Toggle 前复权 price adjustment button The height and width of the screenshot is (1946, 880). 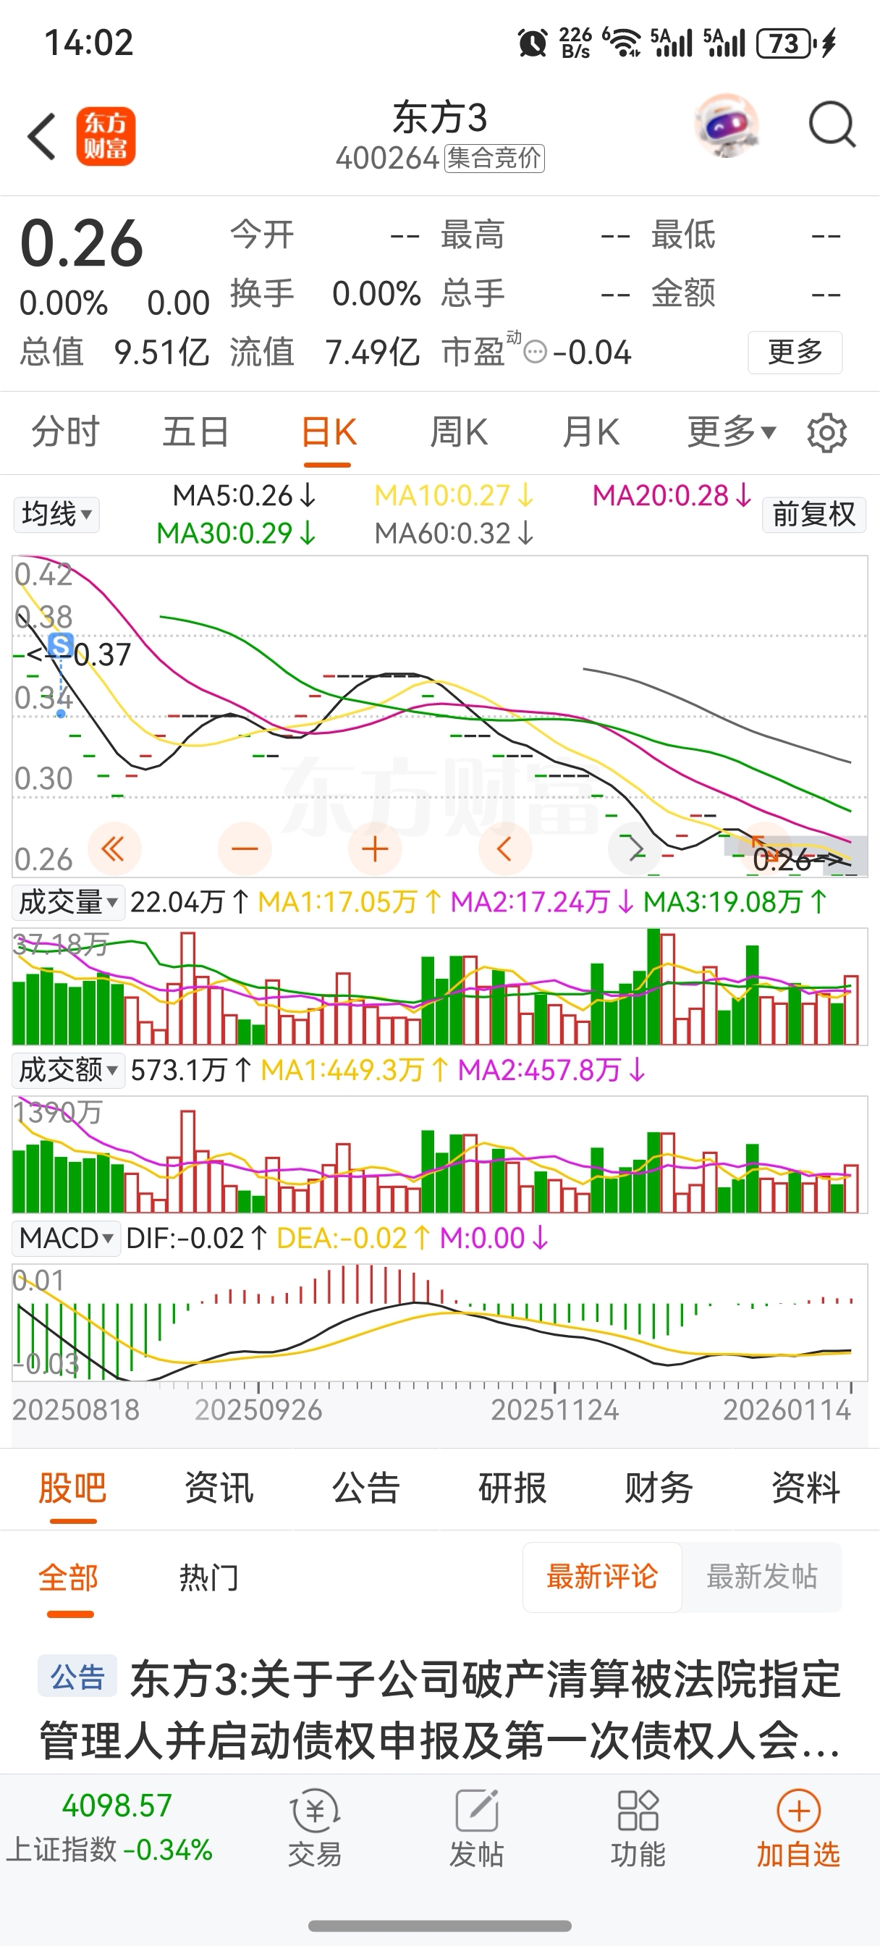(x=813, y=515)
